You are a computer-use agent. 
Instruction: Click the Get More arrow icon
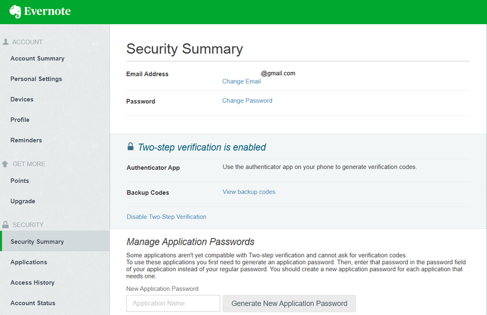tap(5, 164)
